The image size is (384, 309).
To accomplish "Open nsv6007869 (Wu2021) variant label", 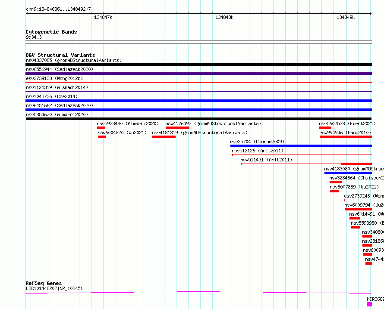I will 354,187.
